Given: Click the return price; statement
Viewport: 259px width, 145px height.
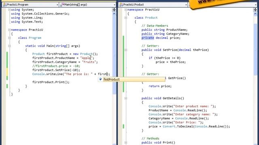Looking at the screenshot, I should (160, 86).
